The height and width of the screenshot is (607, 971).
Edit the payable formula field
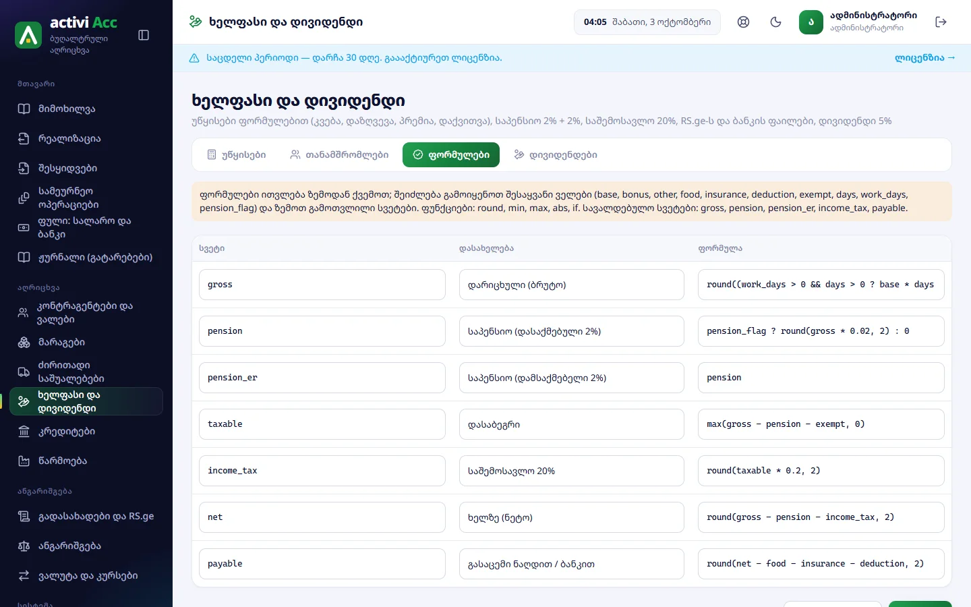tap(821, 564)
